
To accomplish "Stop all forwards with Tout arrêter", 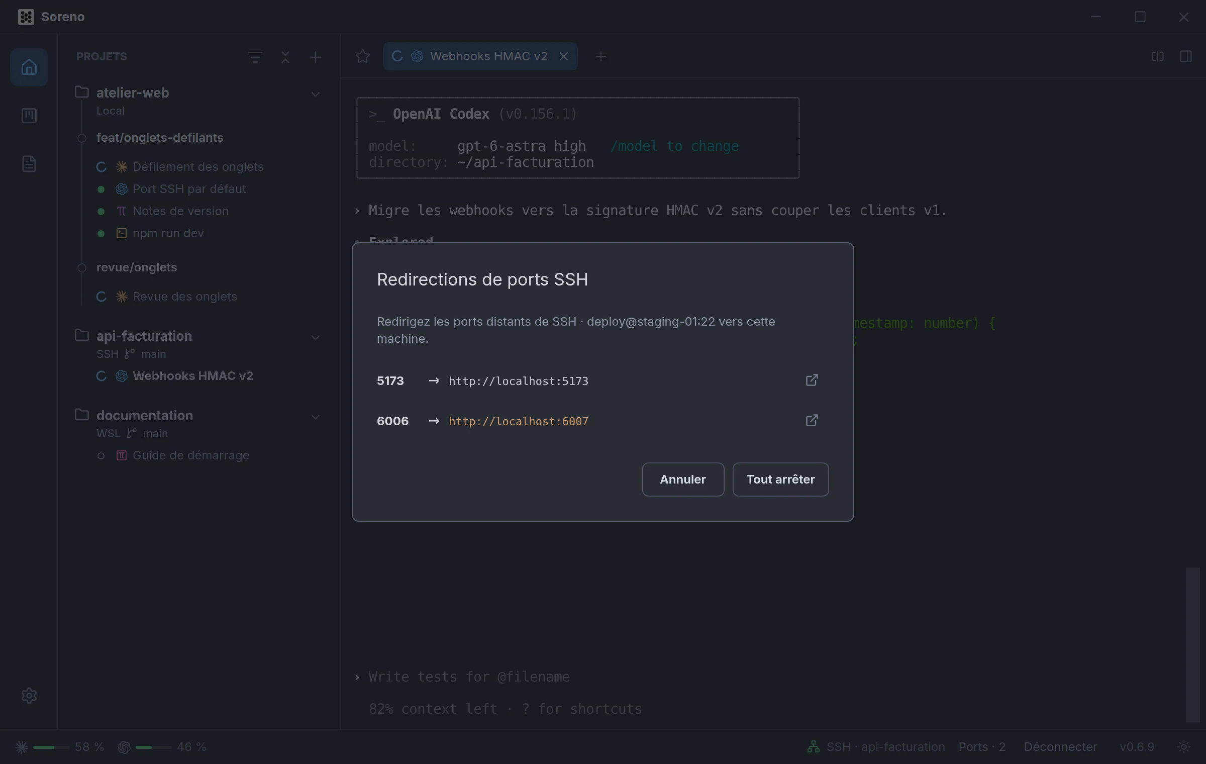I will (x=780, y=479).
